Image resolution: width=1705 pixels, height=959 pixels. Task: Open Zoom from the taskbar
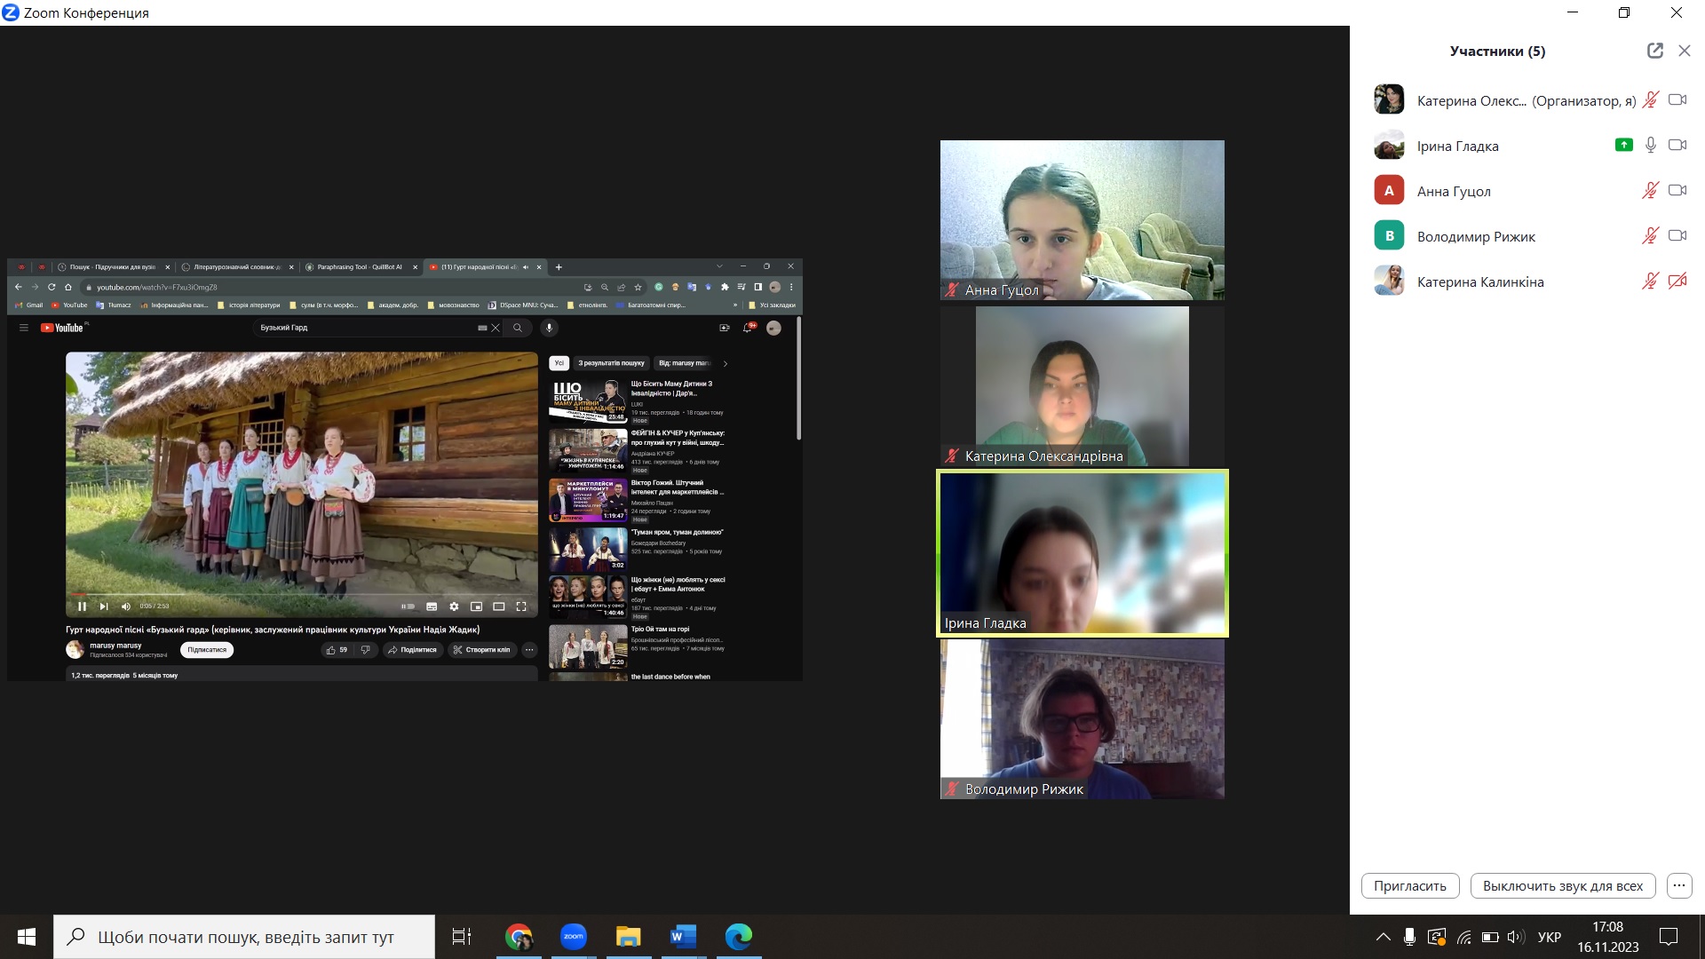click(574, 937)
